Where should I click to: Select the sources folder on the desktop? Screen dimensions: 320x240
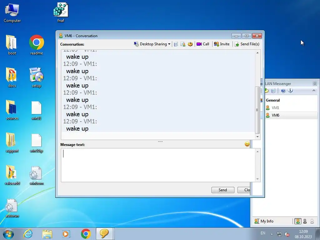tap(12, 110)
